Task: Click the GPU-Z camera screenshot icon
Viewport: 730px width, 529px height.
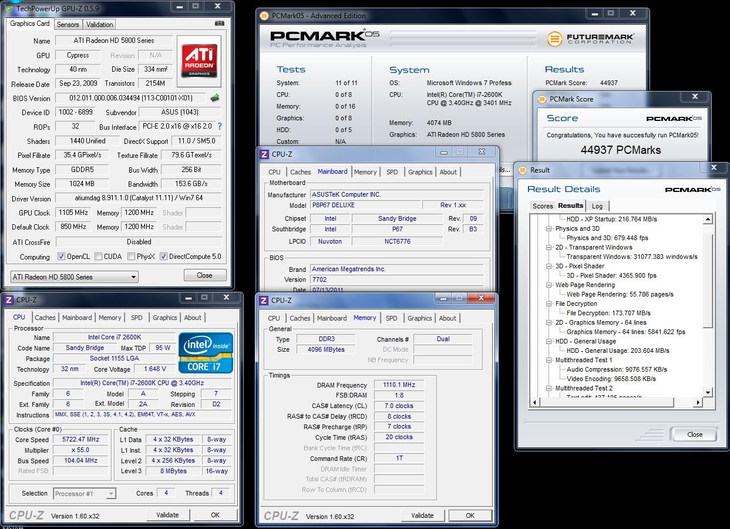Action: coord(220,23)
